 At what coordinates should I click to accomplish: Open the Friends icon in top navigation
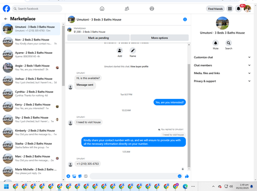click(127, 9)
